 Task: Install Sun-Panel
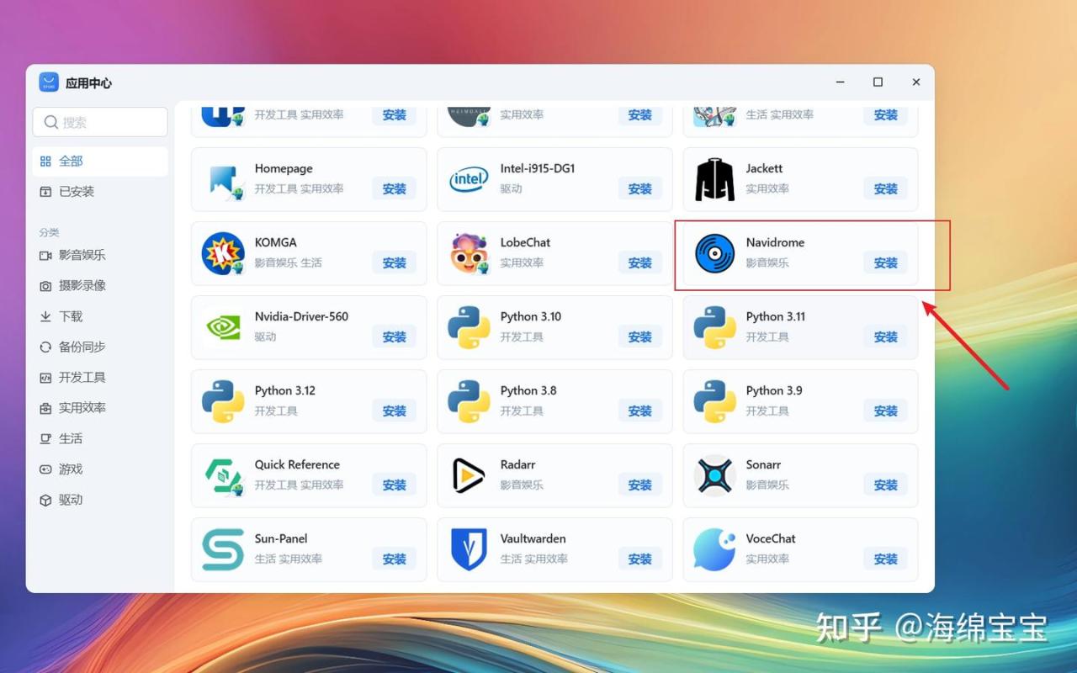coord(395,559)
